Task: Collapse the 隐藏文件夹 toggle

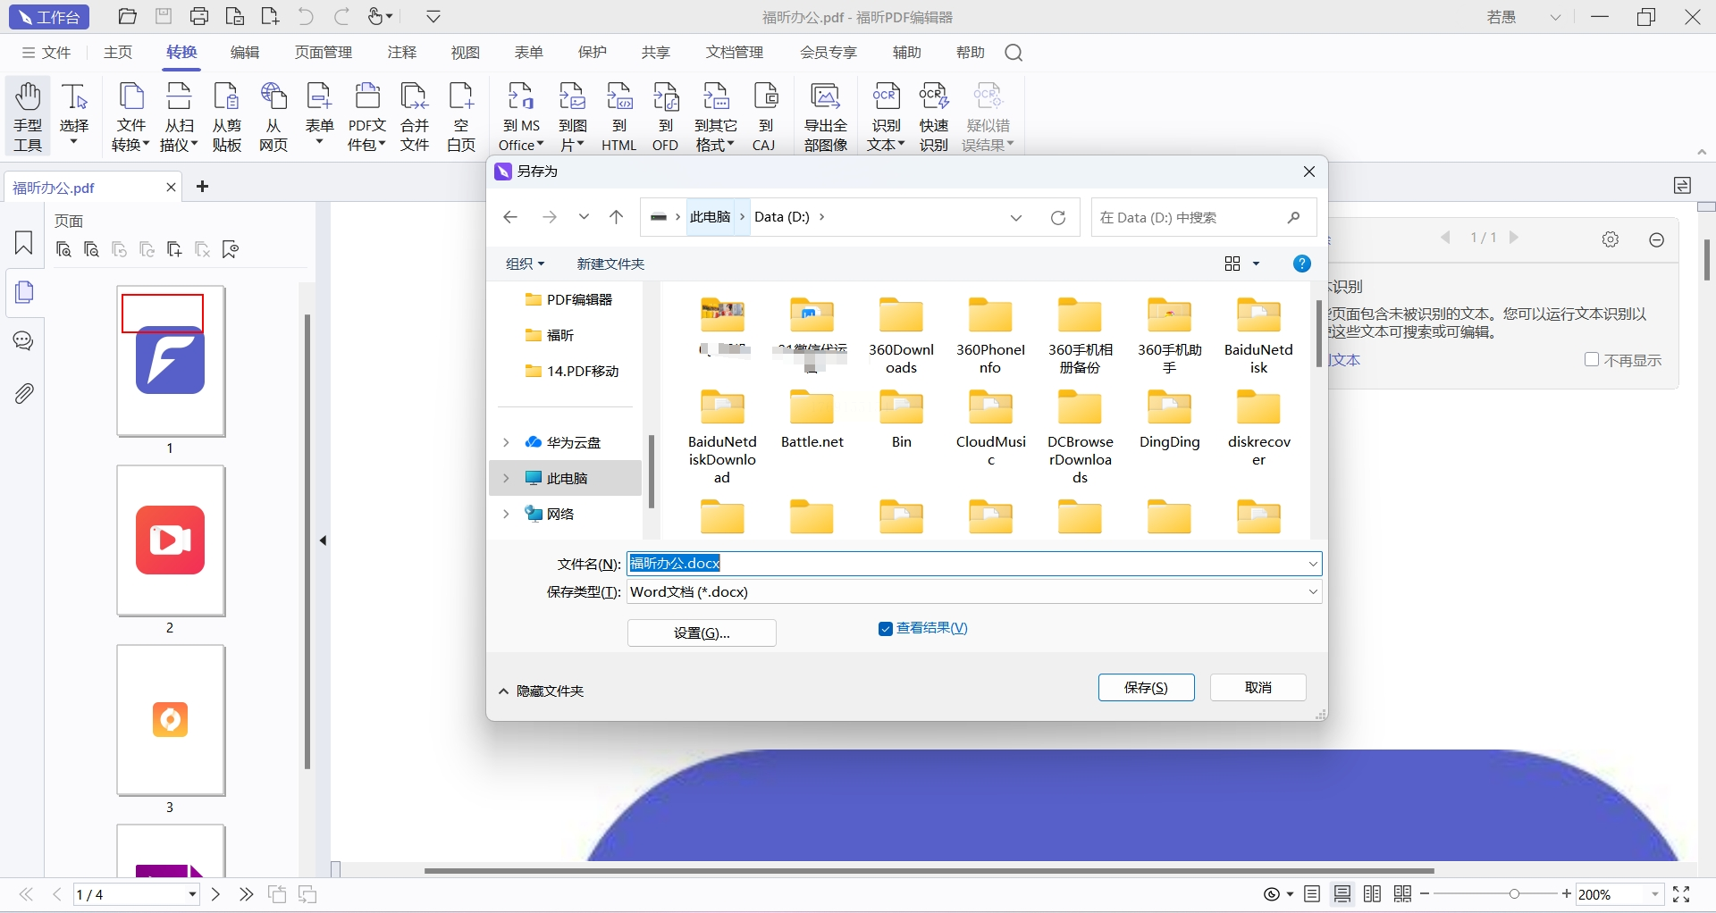Action: [503, 691]
